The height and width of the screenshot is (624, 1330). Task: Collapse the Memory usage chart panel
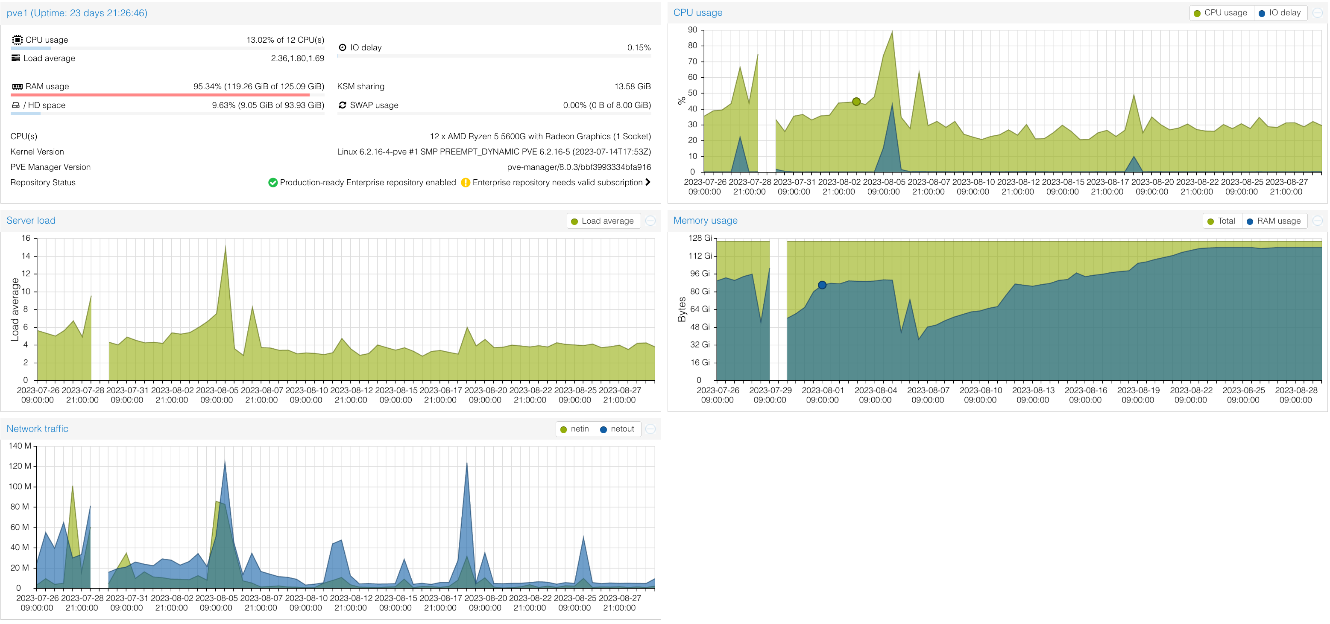[1317, 221]
